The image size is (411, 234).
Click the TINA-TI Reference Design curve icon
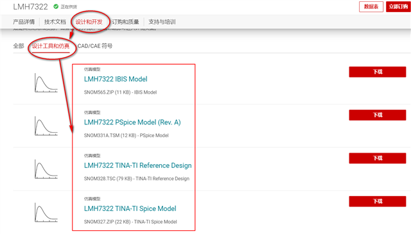coord(46,169)
